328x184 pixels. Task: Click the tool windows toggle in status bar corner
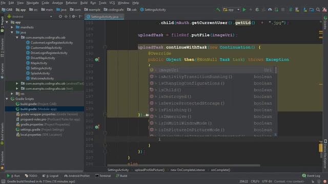click(3, 181)
